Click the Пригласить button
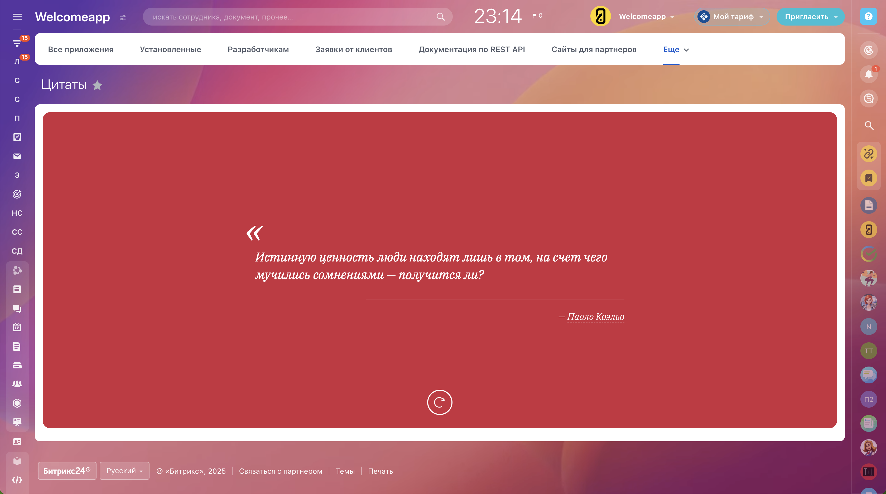886x494 pixels. pos(807,17)
